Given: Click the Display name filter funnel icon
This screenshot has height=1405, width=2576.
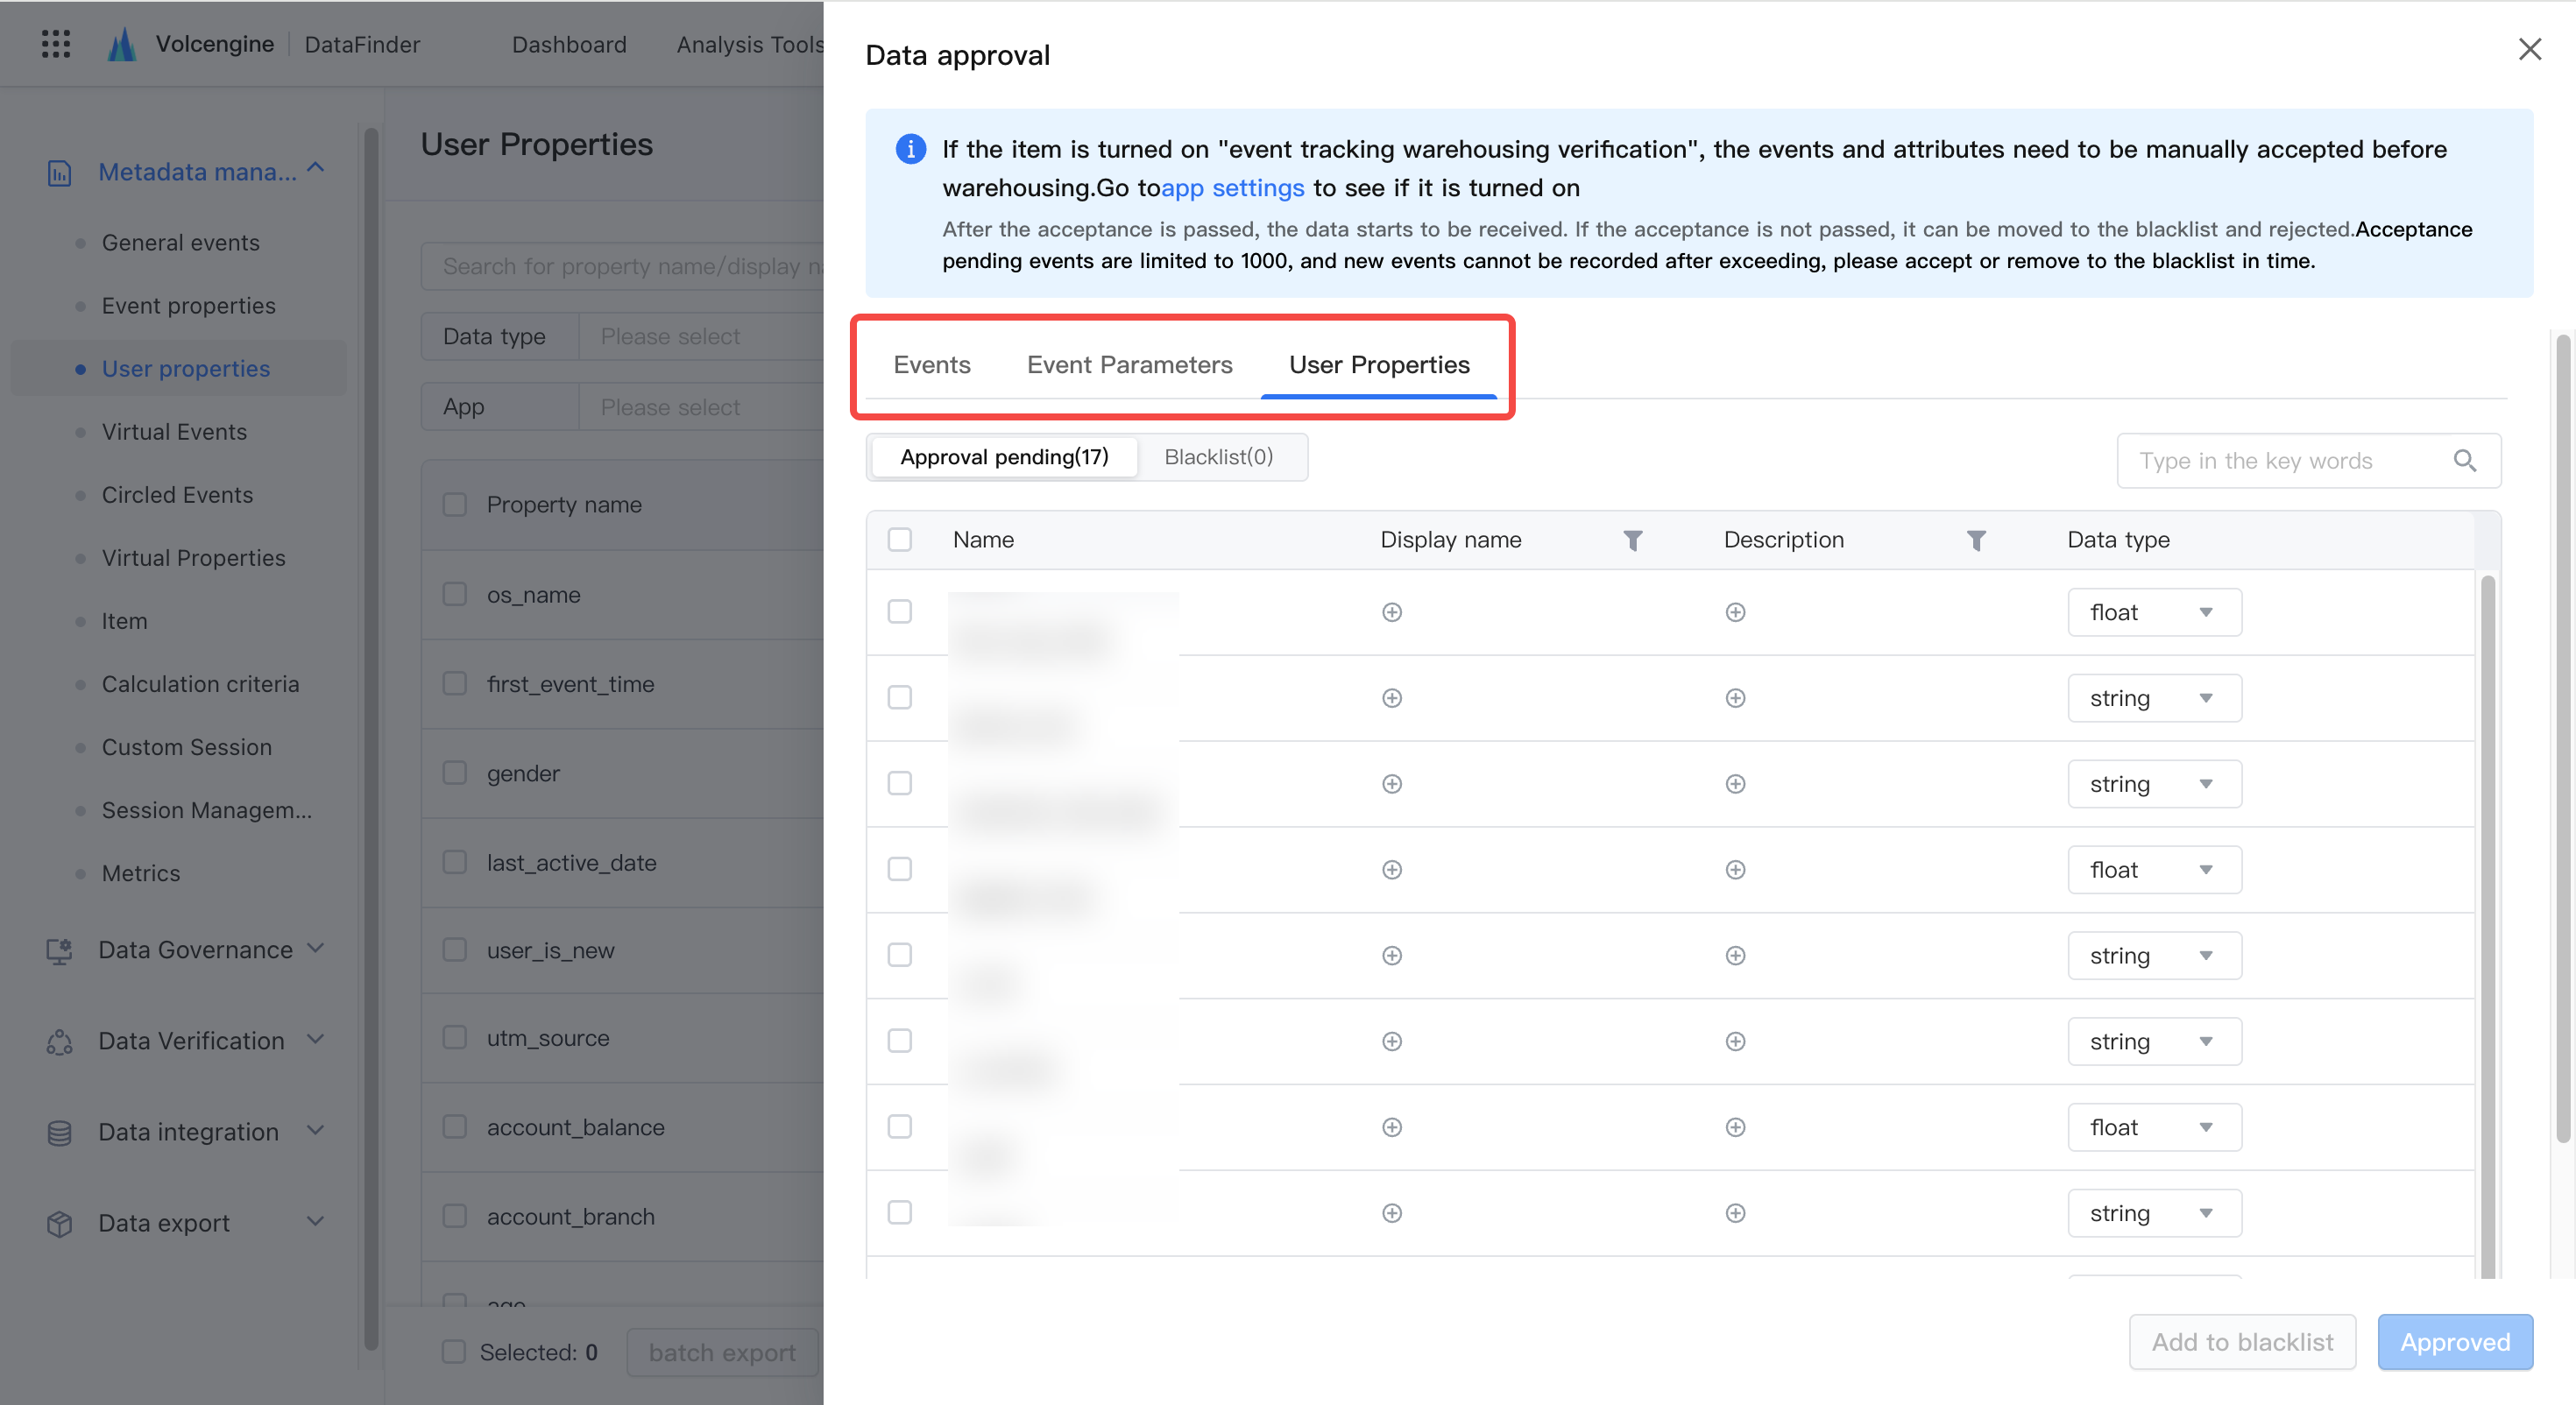Looking at the screenshot, I should (1633, 540).
